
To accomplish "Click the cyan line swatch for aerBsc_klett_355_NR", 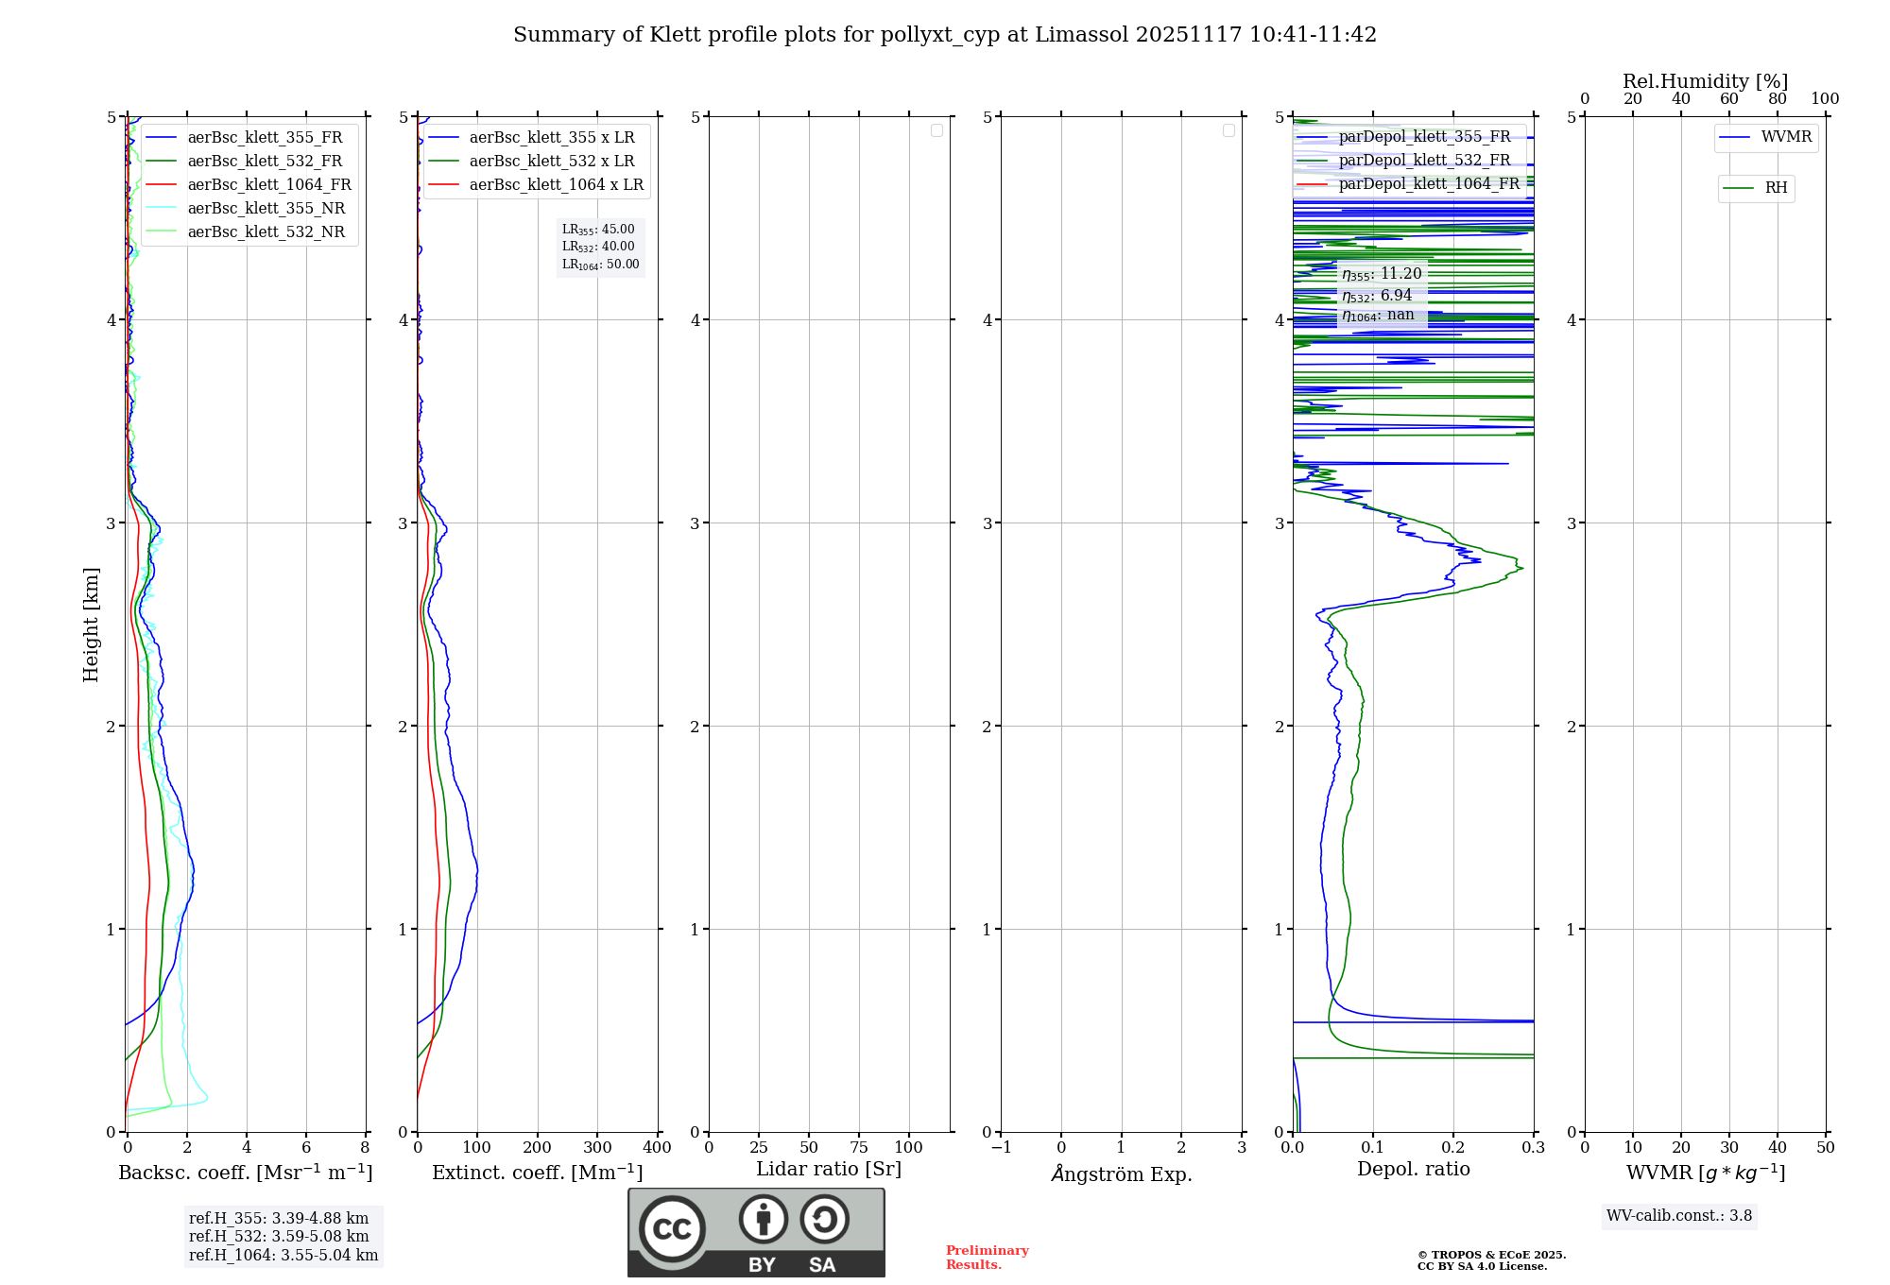I will pos(161,209).
